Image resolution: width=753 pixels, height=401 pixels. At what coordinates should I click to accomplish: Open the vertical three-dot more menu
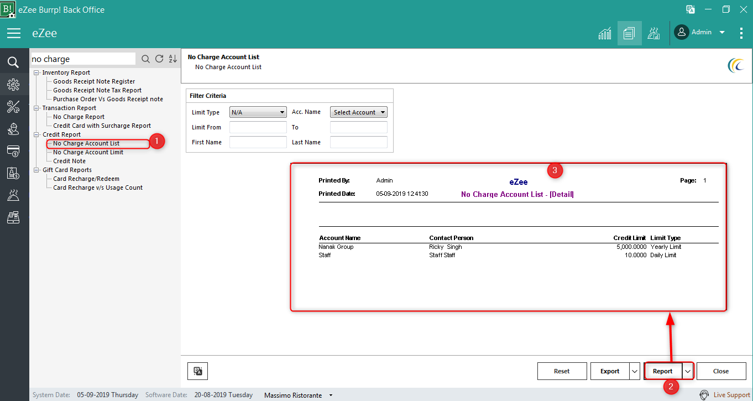click(741, 33)
